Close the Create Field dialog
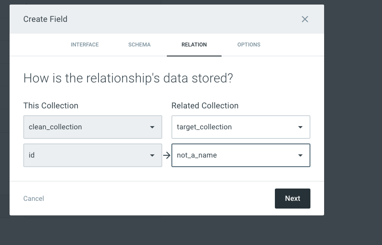Viewport: 382px width, 245px height. [x=305, y=19]
